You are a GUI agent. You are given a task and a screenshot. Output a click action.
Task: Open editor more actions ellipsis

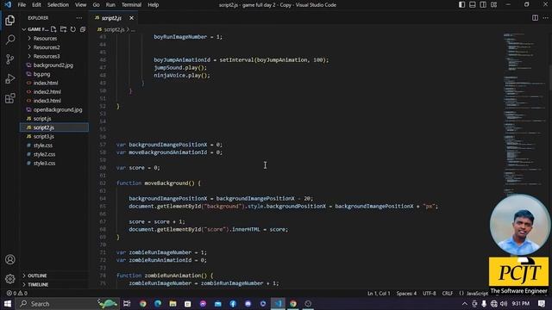coord(545,18)
